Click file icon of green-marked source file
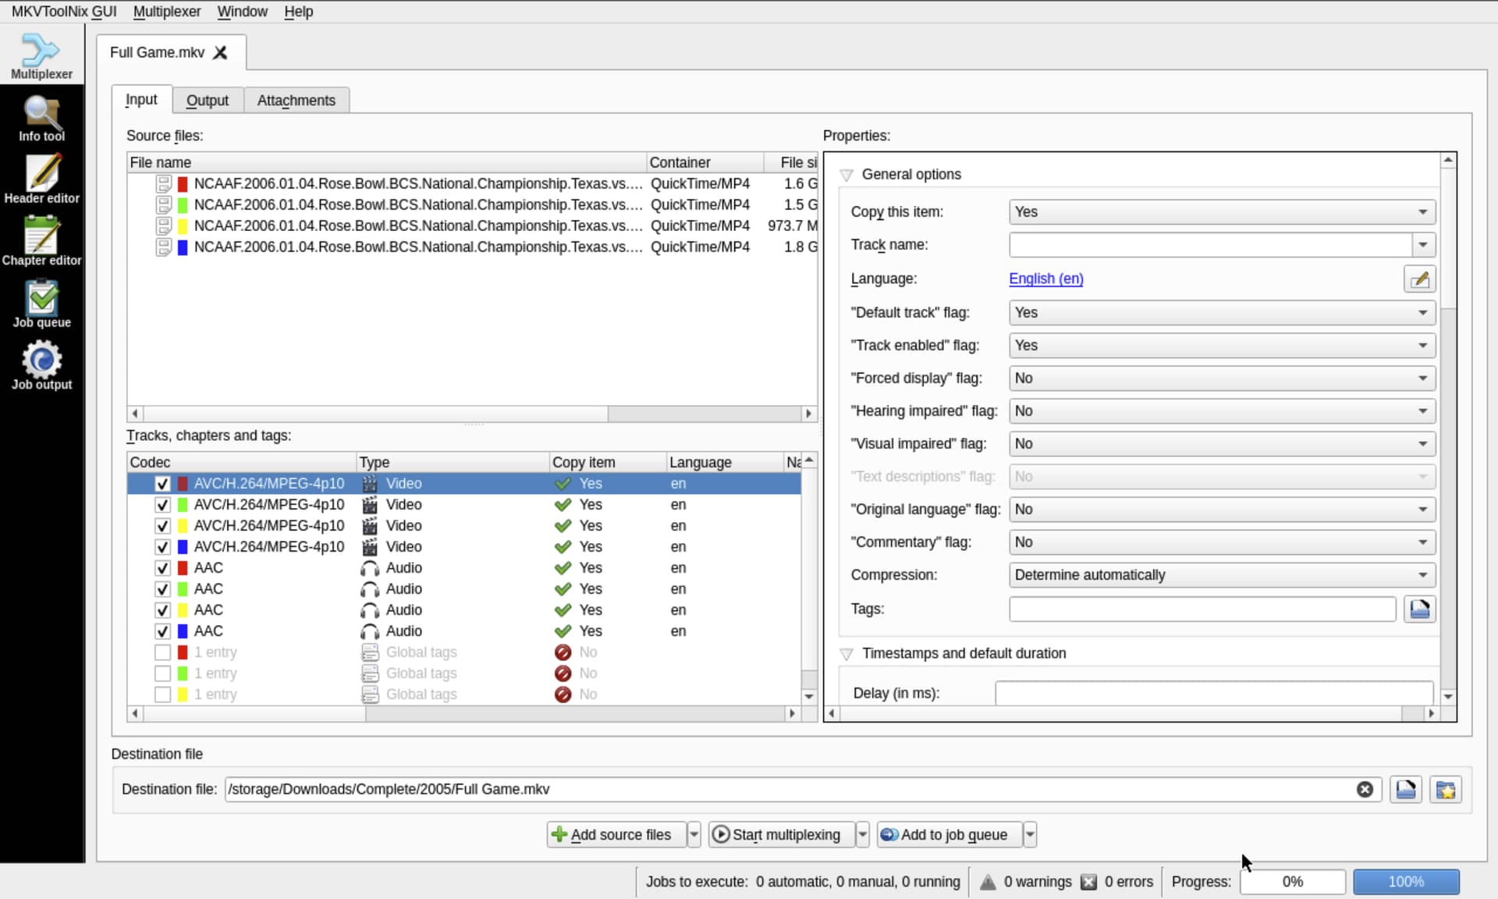The height and width of the screenshot is (899, 1498). tap(163, 205)
